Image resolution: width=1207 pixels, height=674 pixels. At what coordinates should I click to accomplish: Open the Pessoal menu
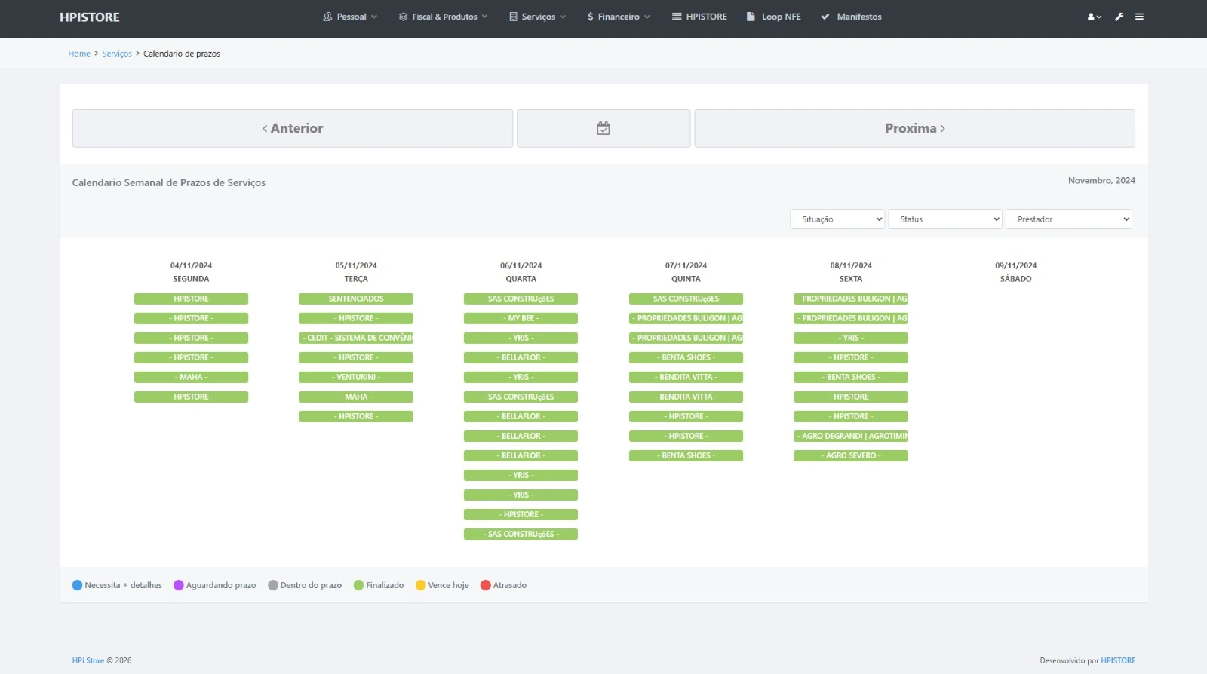pyautogui.click(x=350, y=17)
